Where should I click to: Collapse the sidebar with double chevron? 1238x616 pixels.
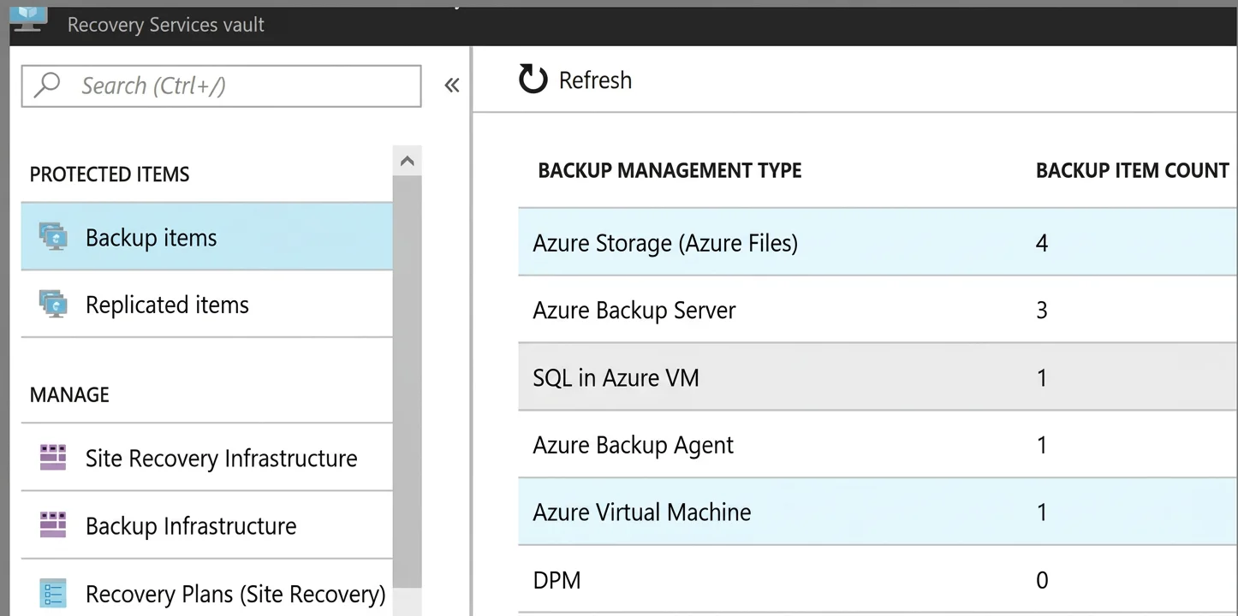pos(452,85)
